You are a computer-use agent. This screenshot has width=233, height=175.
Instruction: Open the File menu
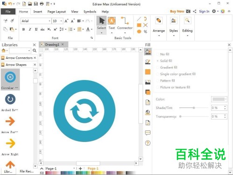(8, 12)
